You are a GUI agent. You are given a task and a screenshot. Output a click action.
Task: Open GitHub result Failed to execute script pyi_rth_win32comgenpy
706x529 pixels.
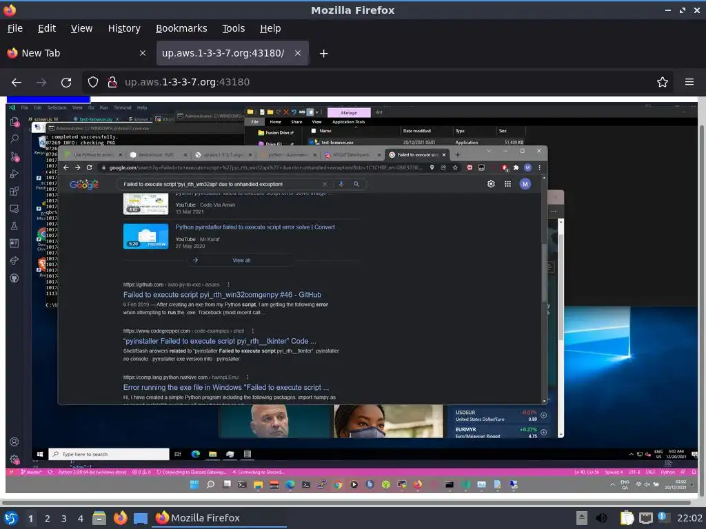pyautogui.click(x=222, y=295)
